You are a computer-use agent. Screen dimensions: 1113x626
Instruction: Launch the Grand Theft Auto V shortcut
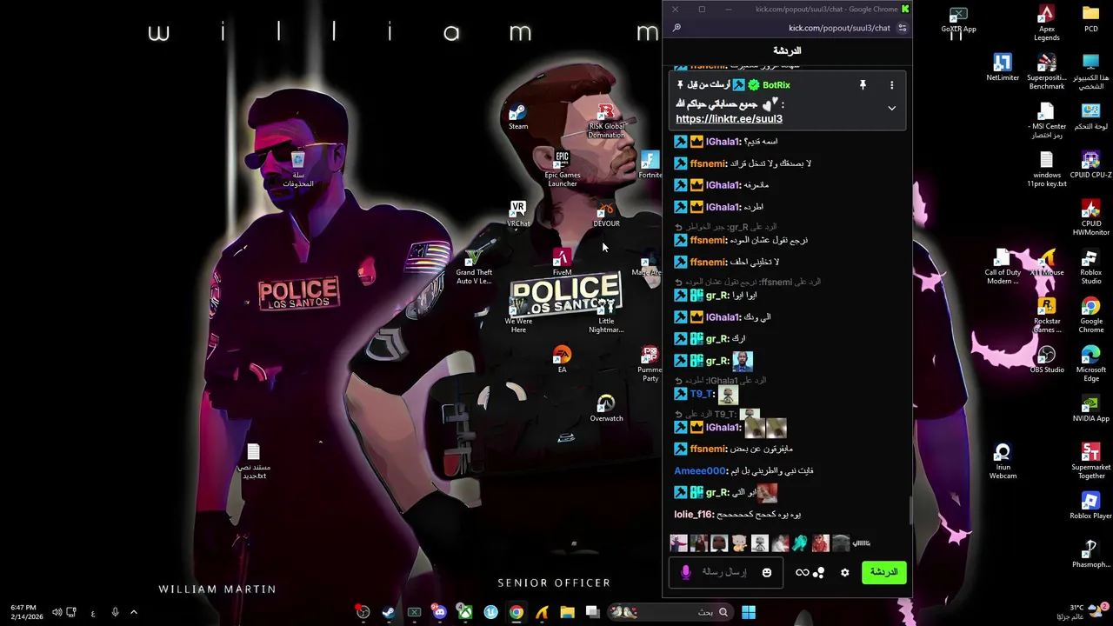(x=474, y=267)
